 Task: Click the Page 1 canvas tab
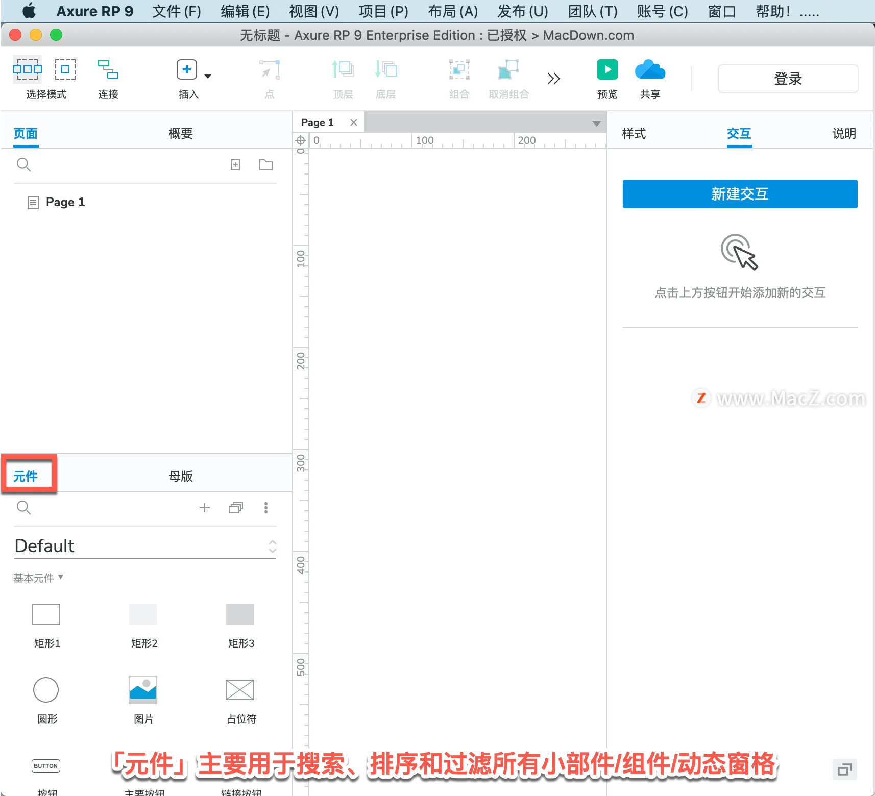pyautogui.click(x=317, y=122)
